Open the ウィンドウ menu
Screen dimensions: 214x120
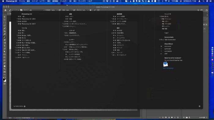[82, 1]
